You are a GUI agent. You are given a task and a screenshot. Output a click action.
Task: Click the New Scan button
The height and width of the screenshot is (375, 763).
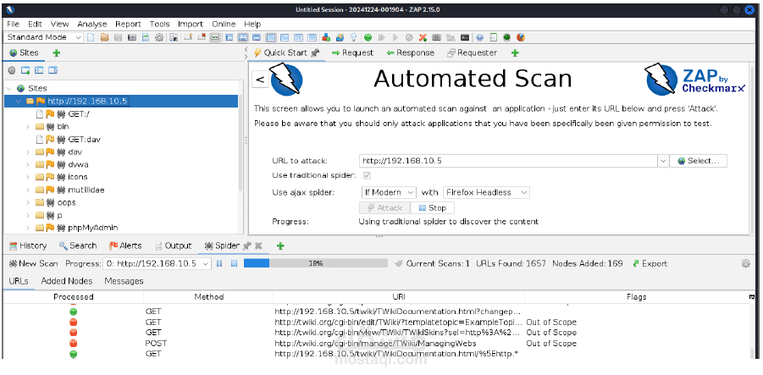(x=34, y=263)
